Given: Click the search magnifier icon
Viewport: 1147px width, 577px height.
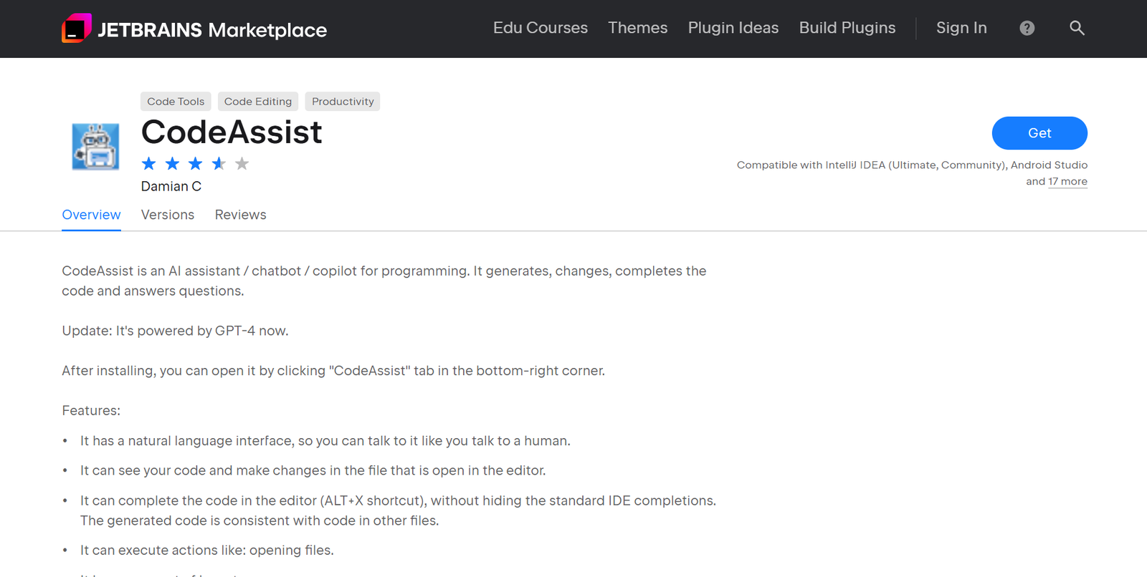Looking at the screenshot, I should pyautogui.click(x=1077, y=28).
